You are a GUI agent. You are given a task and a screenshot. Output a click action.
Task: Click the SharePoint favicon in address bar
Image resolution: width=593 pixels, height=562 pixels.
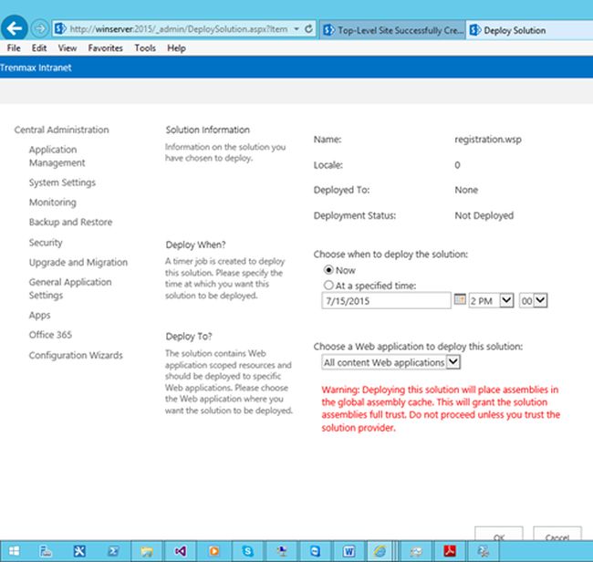(60, 29)
